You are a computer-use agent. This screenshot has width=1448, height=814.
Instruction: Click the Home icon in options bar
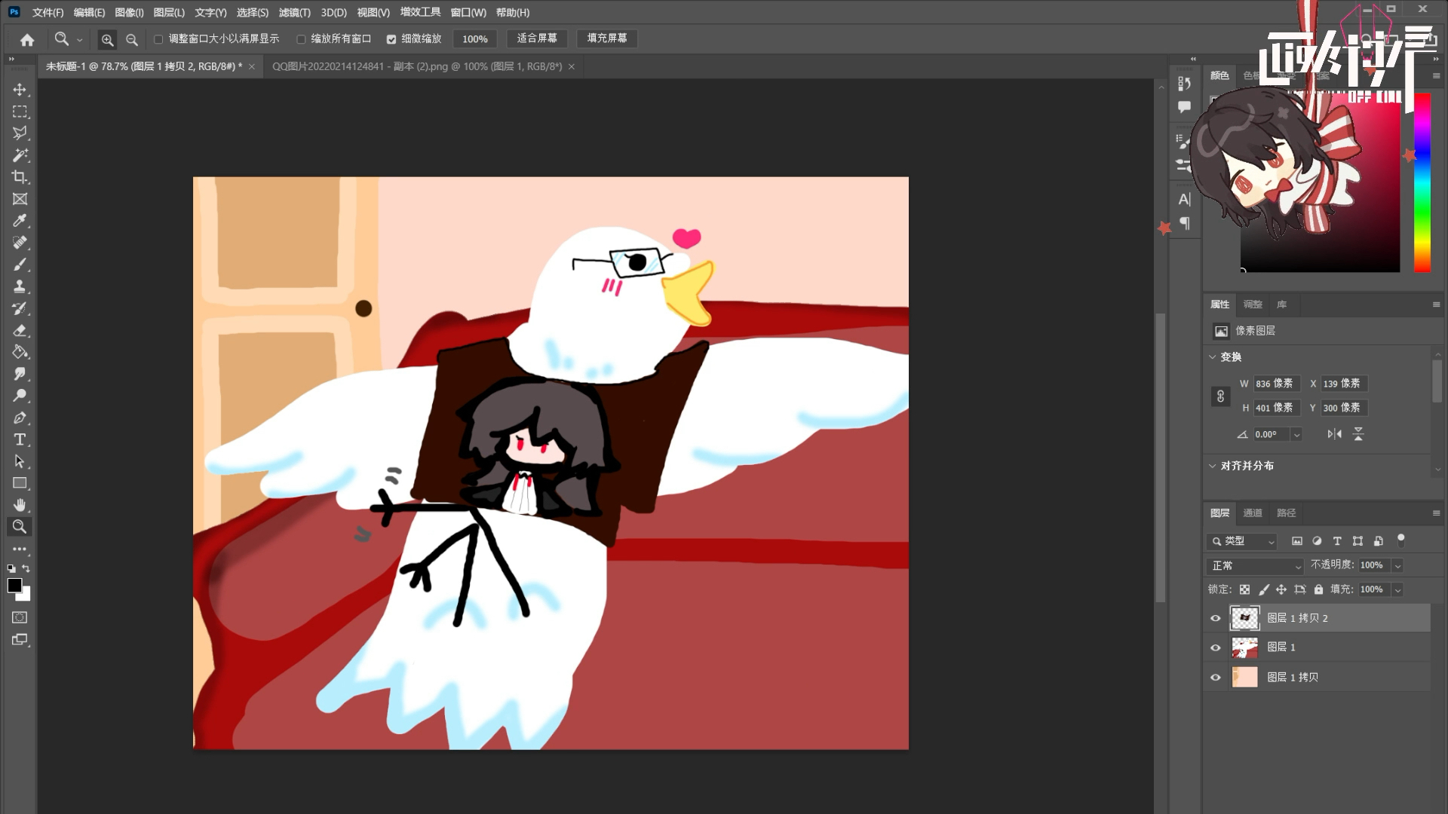[x=27, y=39]
